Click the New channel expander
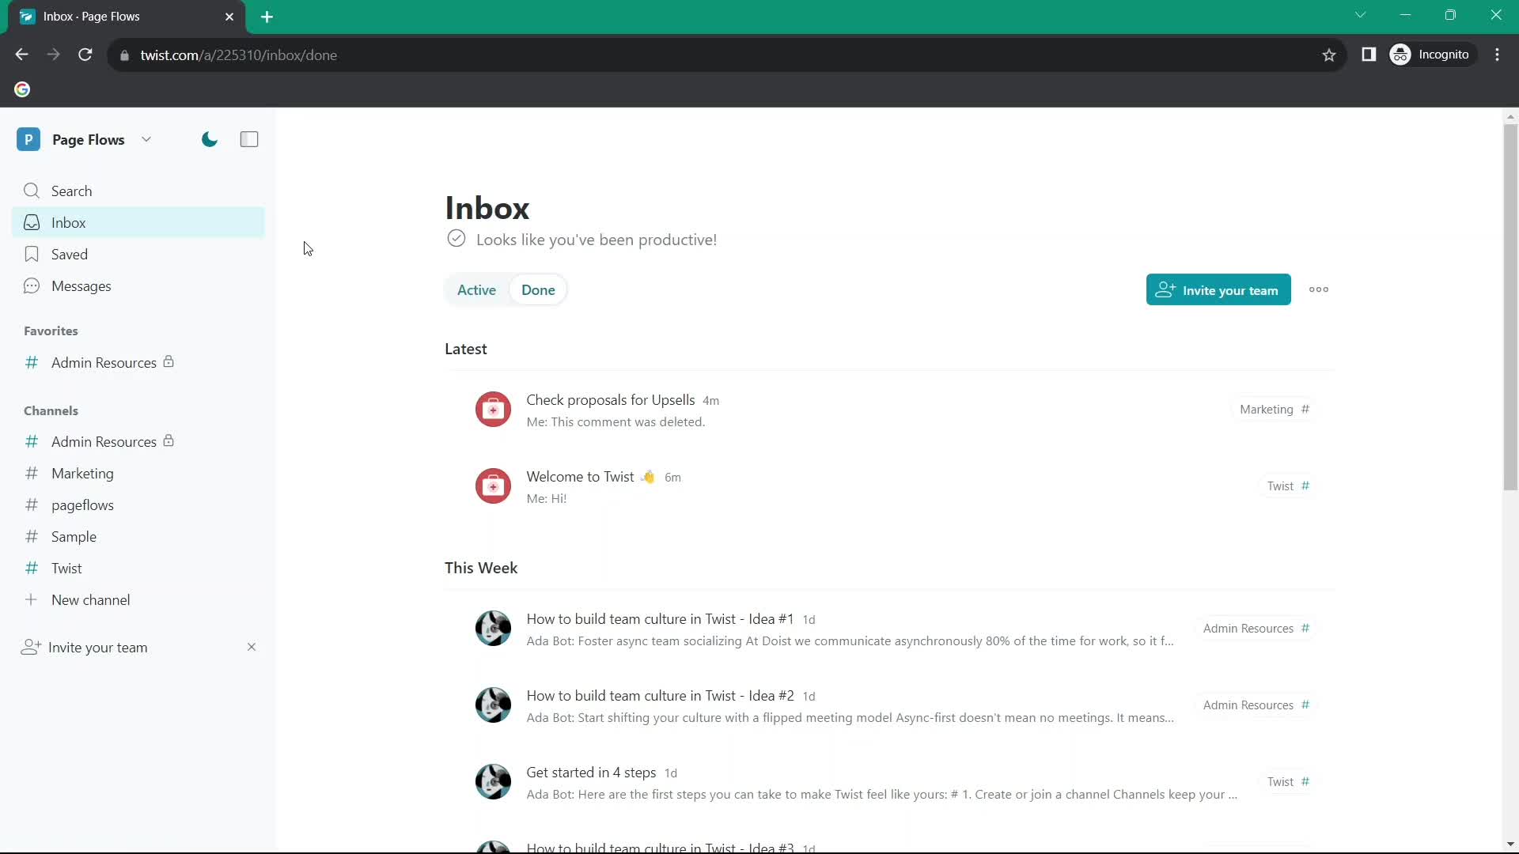1519x854 pixels. 30,599
